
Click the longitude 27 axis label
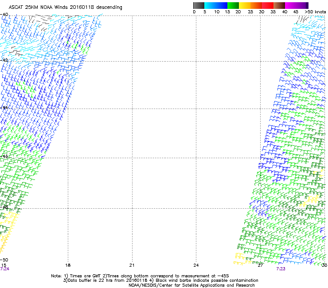(x=260, y=265)
